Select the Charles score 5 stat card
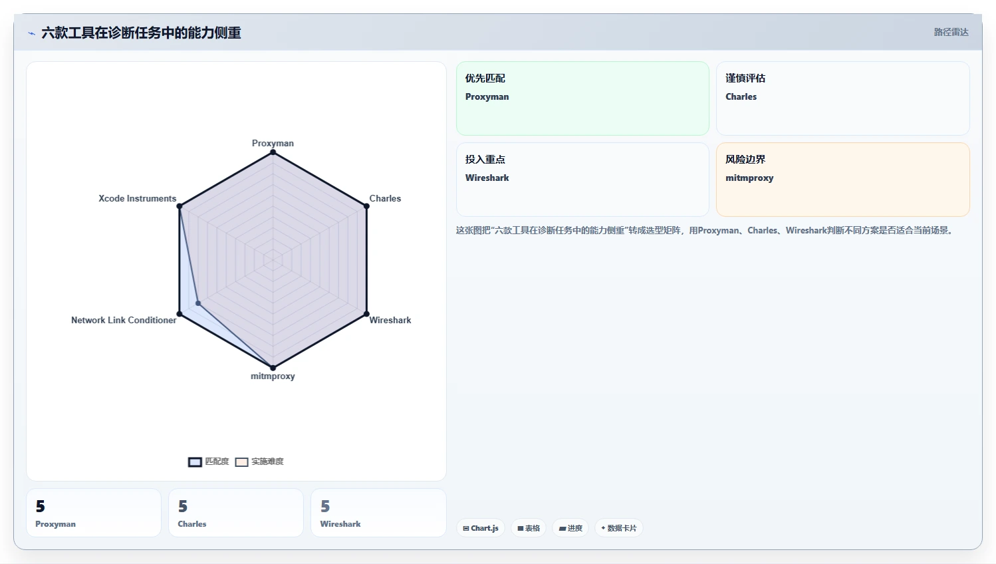The image size is (996, 564). 236,513
